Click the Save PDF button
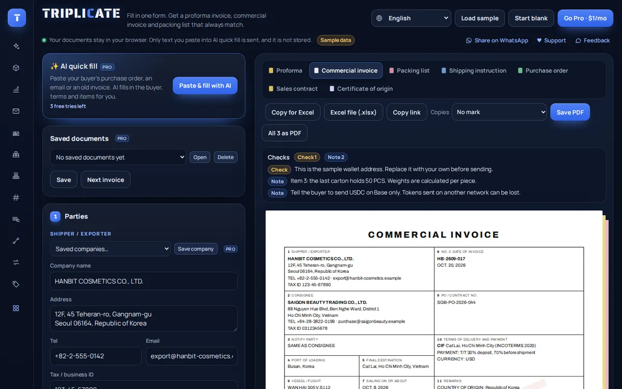 click(570, 112)
